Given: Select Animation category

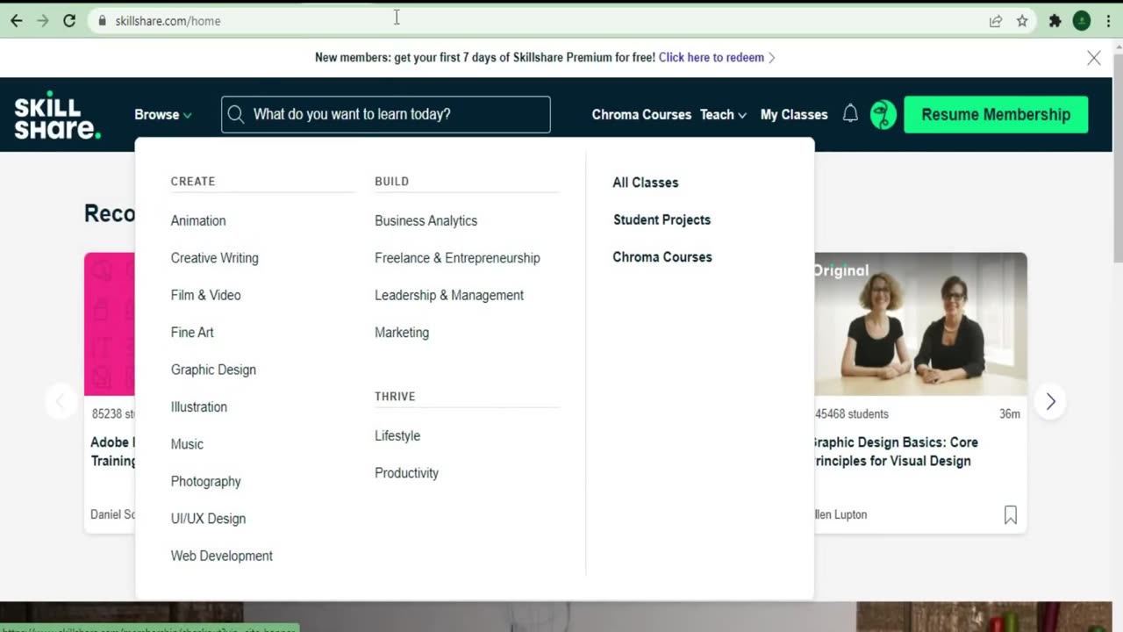Looking at the screenshot, I should 198,220.
